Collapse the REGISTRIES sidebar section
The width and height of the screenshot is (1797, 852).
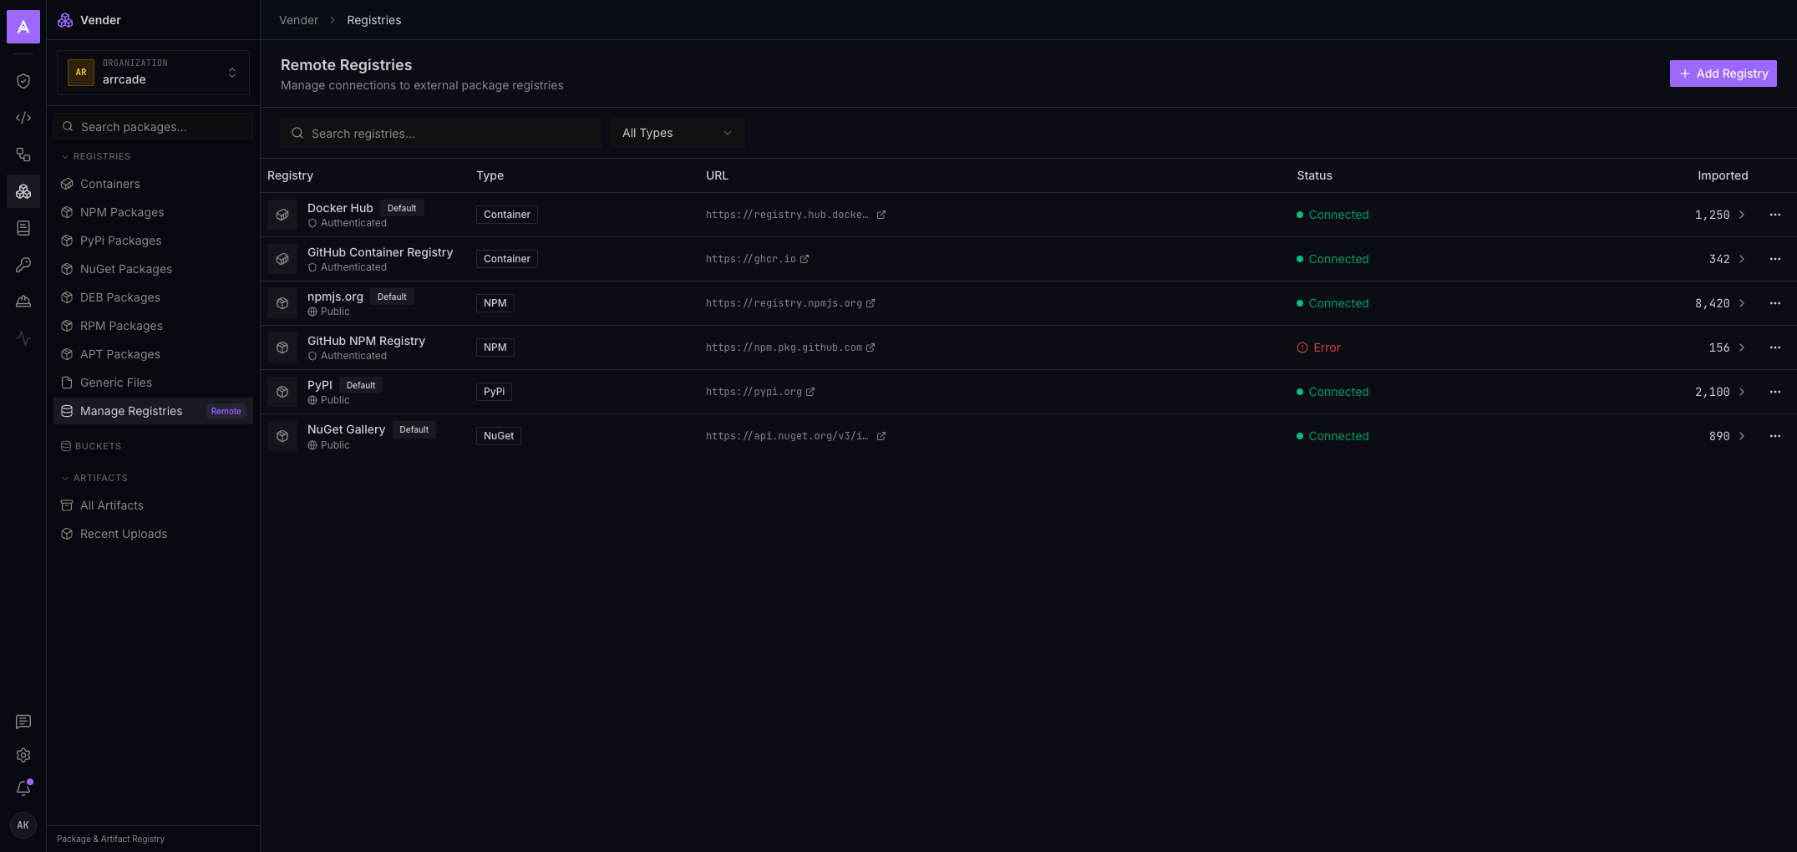pyautogui.click(x=95, y=156)
